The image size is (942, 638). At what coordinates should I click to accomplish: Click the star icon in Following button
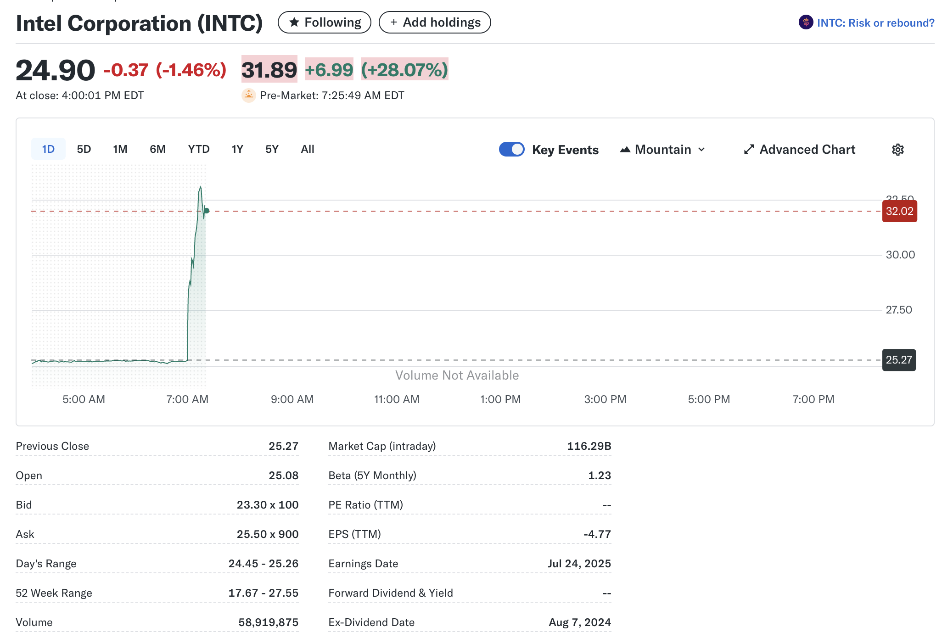point(294,22)
